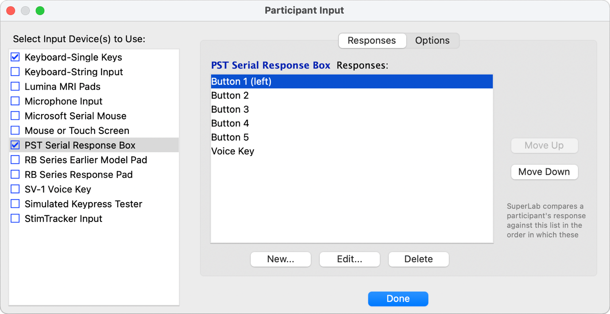Viewport: 610px width, 314px height.
Task: Open the Responses tab
Action: (371, 41)
